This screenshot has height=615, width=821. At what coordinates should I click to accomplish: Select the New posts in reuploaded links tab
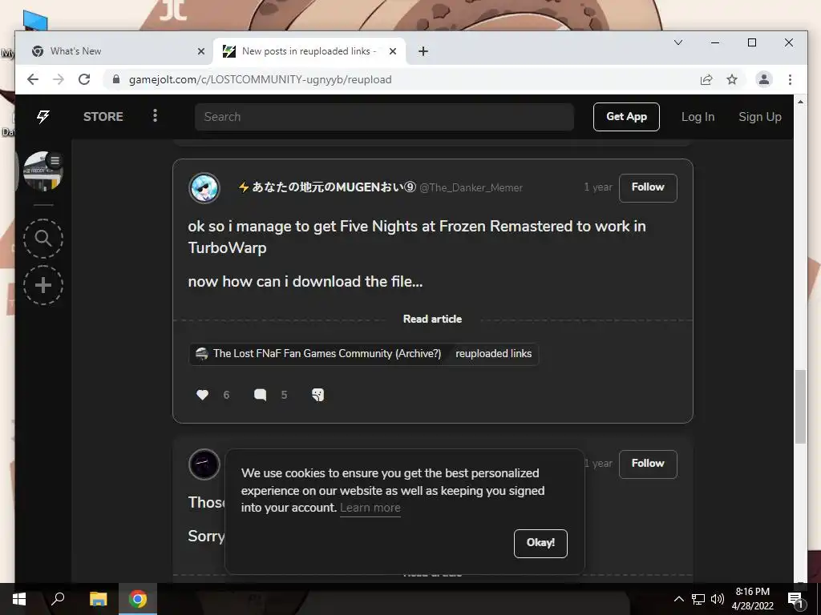click(x=309, y=51)
